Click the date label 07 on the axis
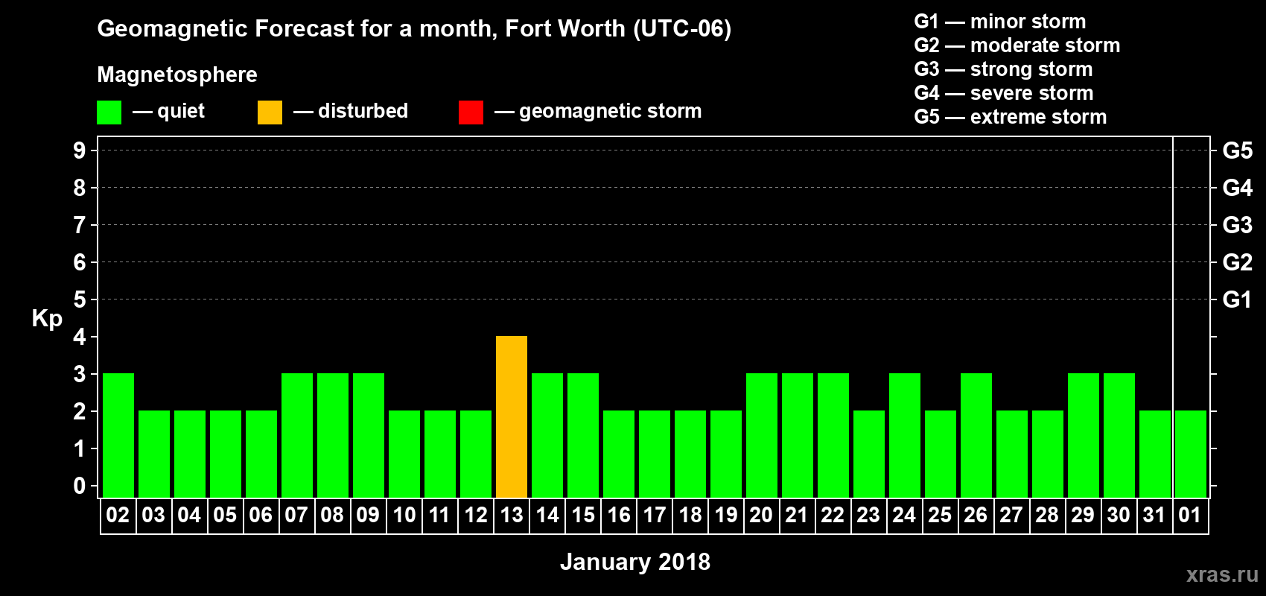 click(296, 515)
